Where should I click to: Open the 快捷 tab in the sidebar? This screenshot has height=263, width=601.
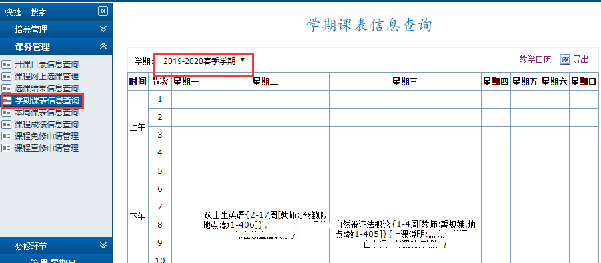[13, 12]
